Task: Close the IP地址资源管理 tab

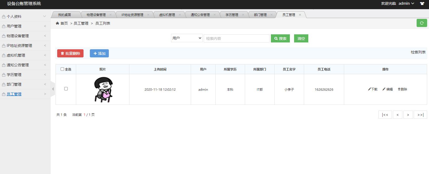Action: (x=148, y=15)
